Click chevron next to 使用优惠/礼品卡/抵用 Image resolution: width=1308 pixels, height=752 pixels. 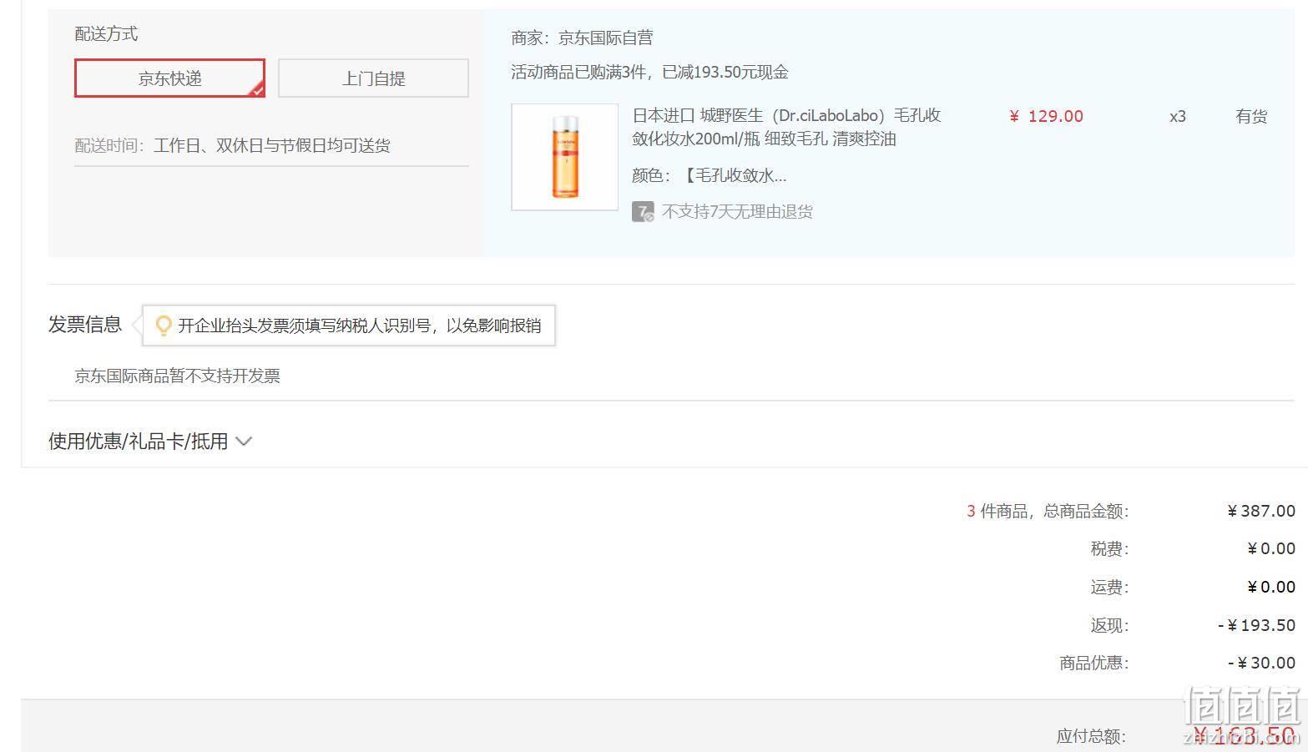click(244, 442)
